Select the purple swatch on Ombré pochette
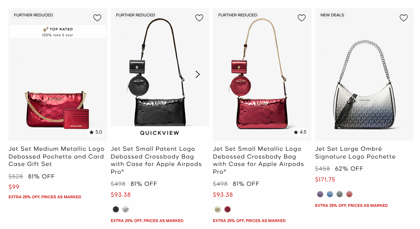This screenshot has width=420, height=229. (320, 194)
